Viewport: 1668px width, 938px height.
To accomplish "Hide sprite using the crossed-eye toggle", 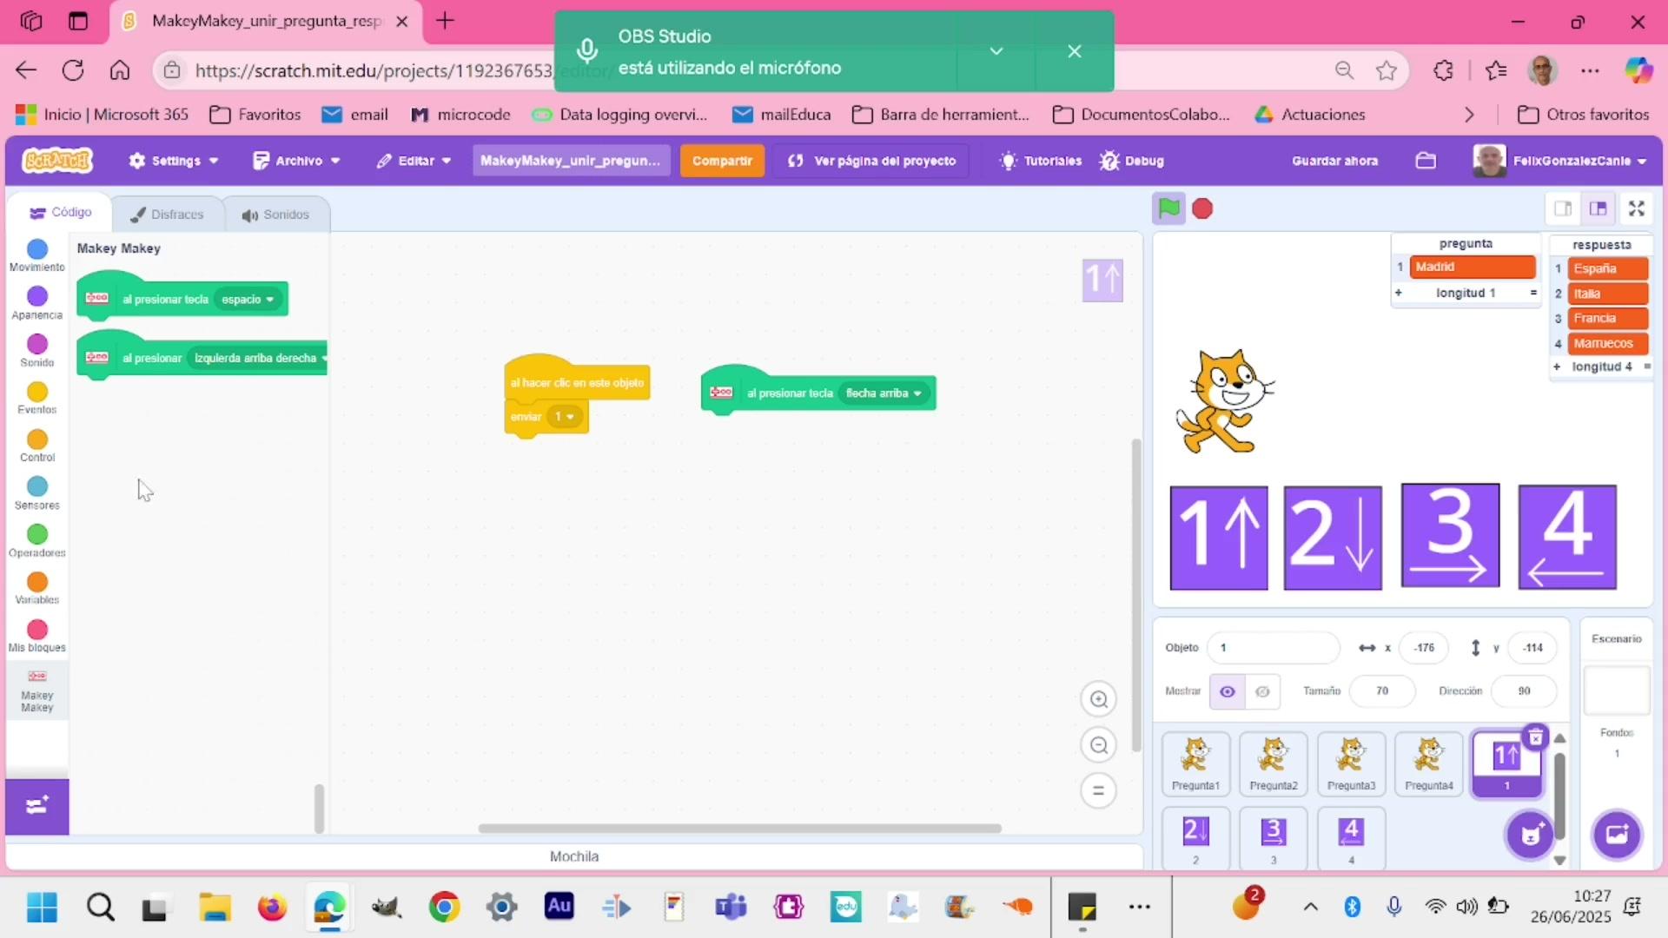I will pos(1262,691).
